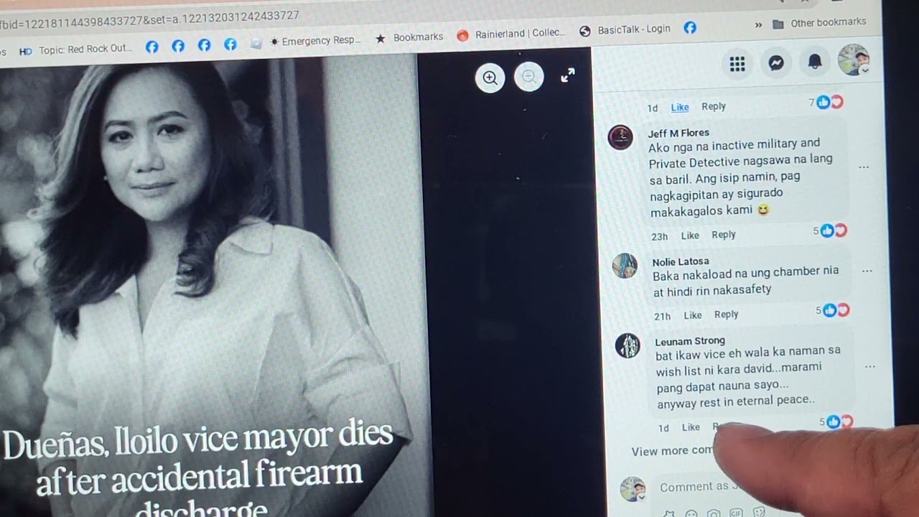Image resolution: width=919 pixels, height=517 pixels.
Task: Reply to the topmost 1d comment
Action: coord(714,106)
